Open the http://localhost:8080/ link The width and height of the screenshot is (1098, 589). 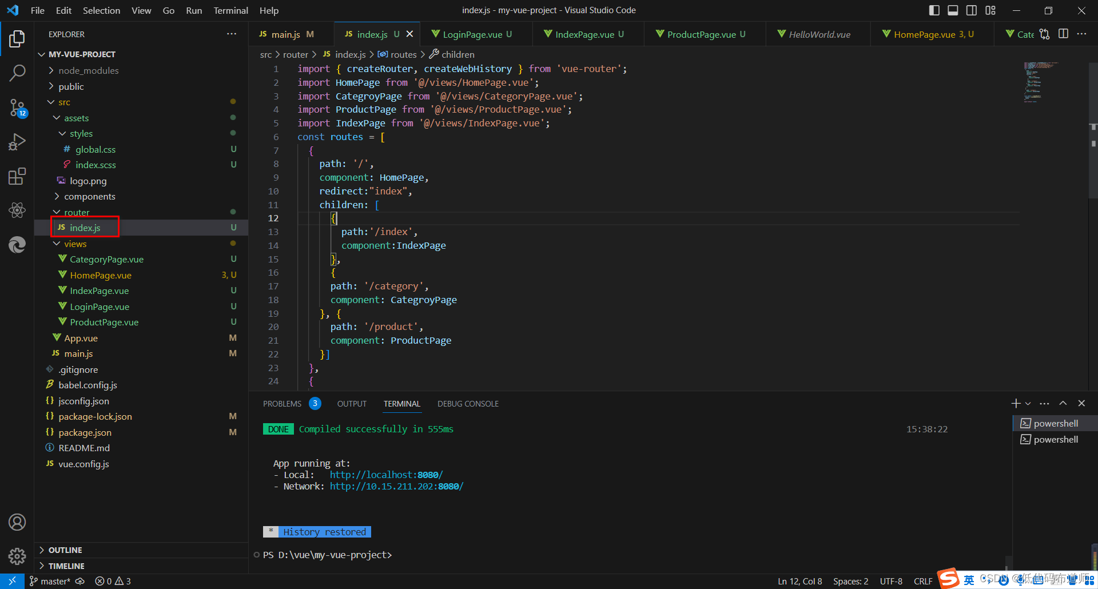[386, 475]
